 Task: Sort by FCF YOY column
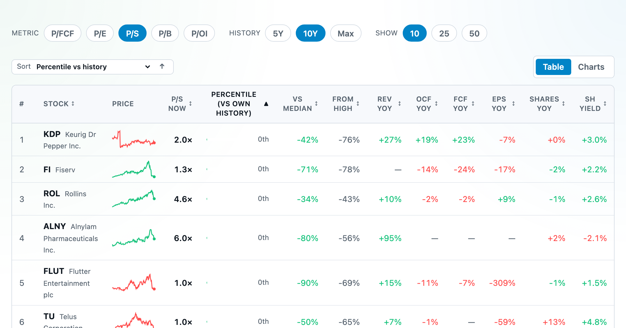tap(464, 104)
